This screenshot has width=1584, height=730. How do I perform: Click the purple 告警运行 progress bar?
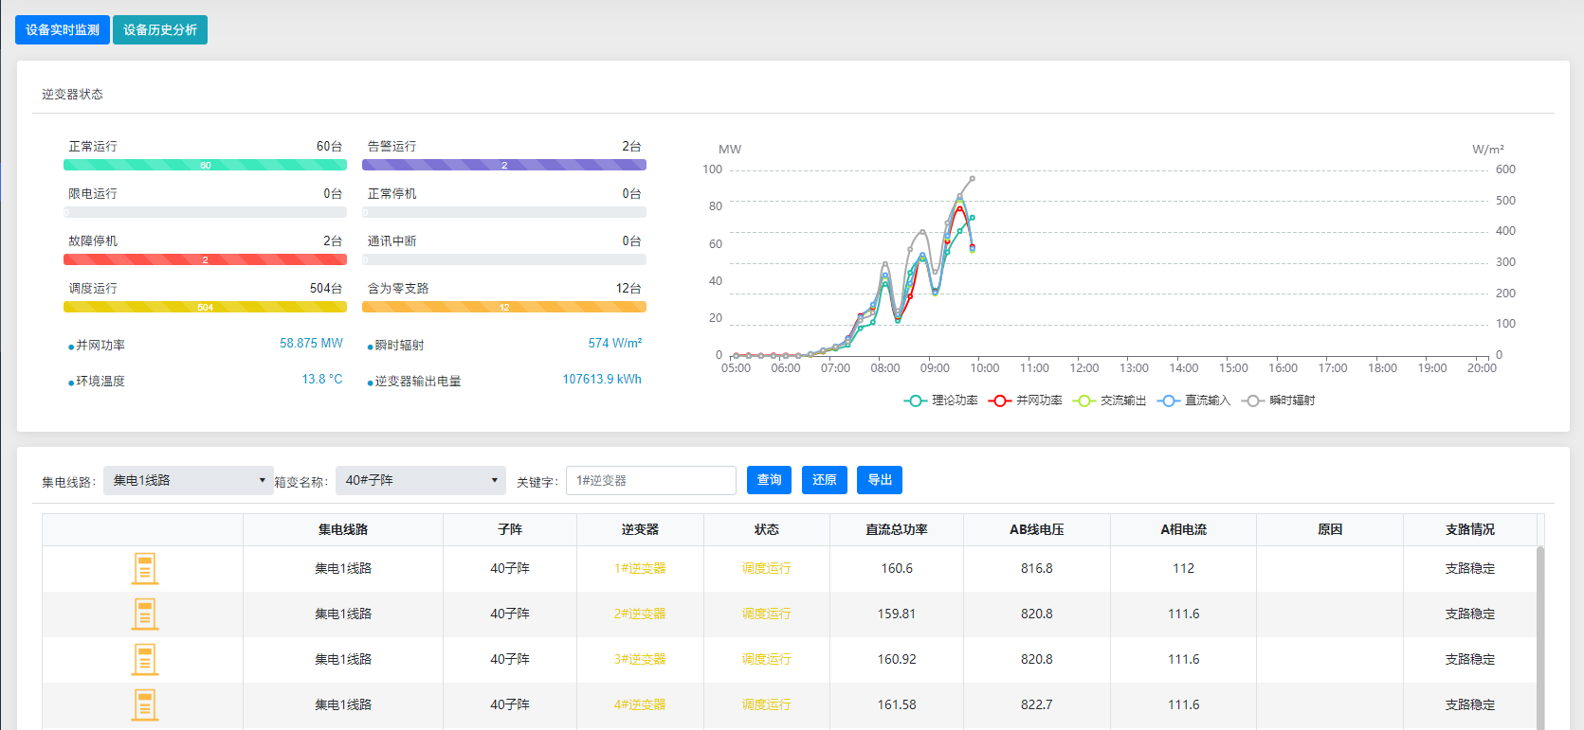pos(504,165)
